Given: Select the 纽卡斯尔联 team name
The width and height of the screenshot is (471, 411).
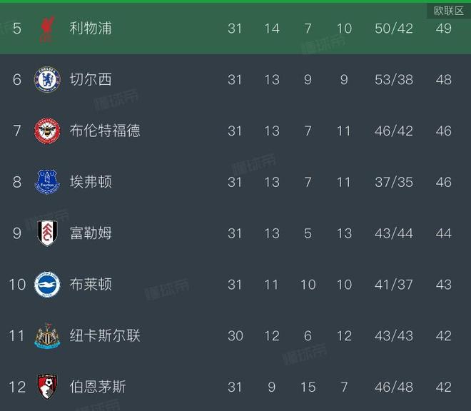Looking at the screenshot, I should click(x=105, y=336).
